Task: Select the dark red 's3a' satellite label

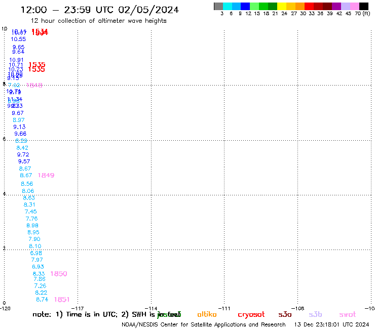Action: [x=285, y=315]
